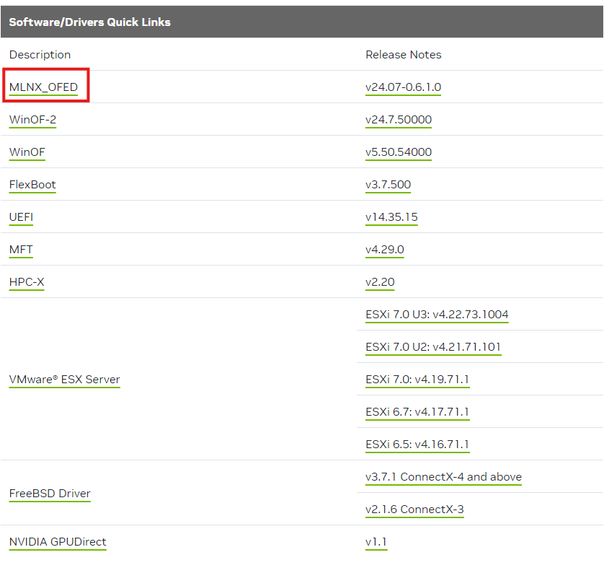This screenshot has height=573, width=604.
Task: Open ESXi 7.0 U3 v4.22.73.1004 notes
Action: click(x=437, y=314)
